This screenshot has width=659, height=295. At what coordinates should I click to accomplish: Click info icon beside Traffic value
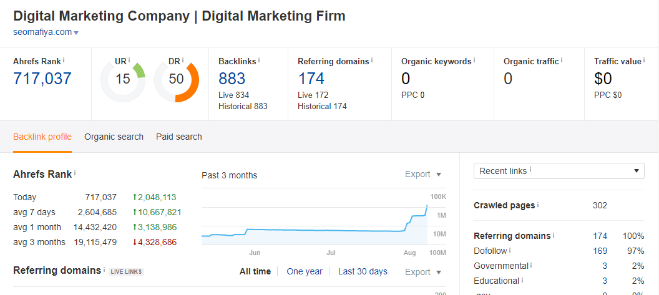[x=644, y=60]
